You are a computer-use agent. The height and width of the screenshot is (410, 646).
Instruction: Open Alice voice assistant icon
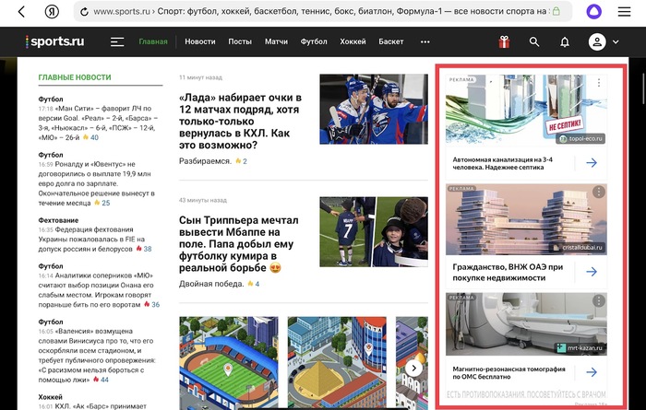tap(593, 11)
